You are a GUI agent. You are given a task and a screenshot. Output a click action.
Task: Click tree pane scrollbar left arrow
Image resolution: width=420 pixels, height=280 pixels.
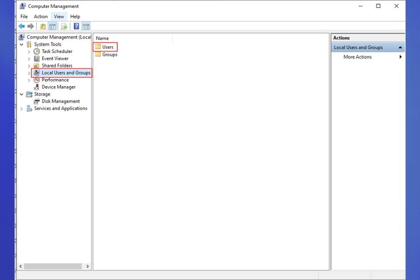point(20,266)
